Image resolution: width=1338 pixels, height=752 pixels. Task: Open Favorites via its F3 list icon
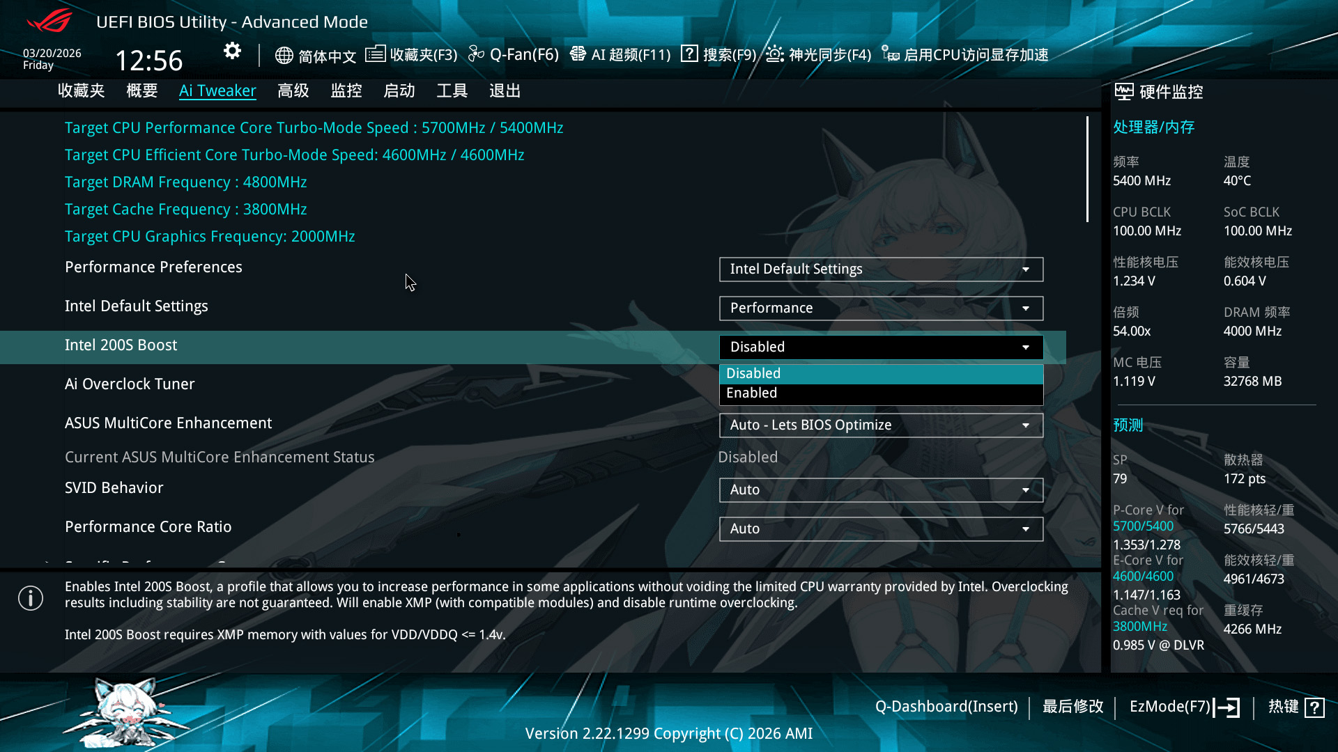[375, 54]
